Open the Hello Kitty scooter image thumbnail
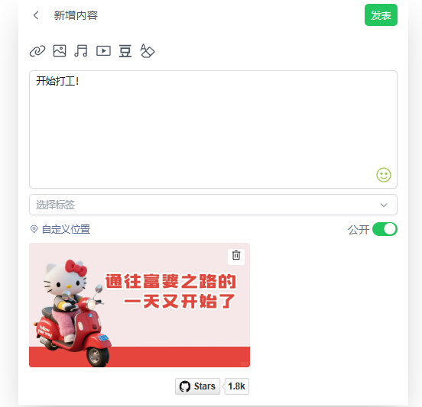The image size is (422, 407). 139,305
